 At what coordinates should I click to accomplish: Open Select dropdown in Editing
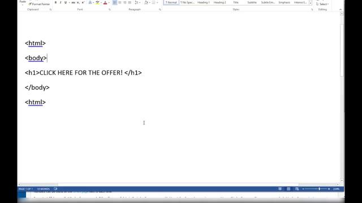pos(322,4)
